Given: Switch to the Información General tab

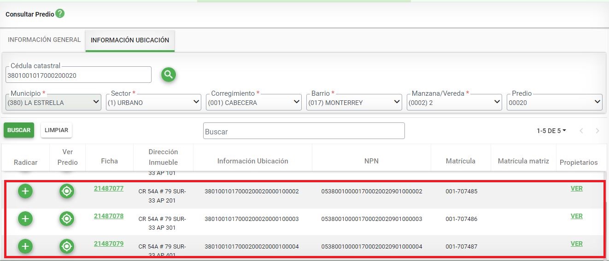Looking at the screenshot, I should coord(44,40).
